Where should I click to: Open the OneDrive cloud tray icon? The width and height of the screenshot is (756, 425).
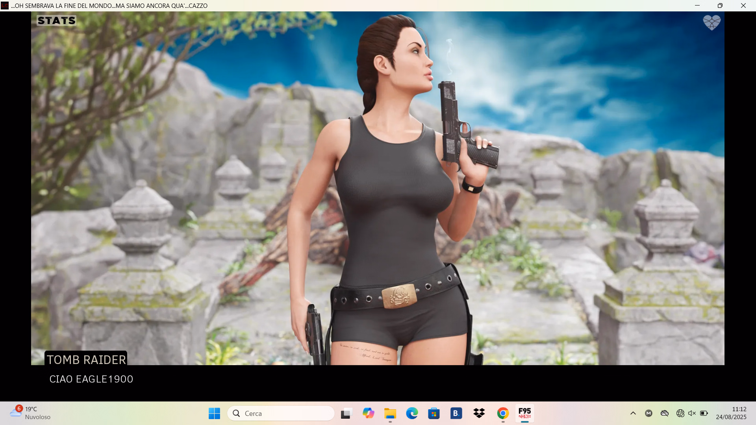pyautogui.click(x=665, y=413)
